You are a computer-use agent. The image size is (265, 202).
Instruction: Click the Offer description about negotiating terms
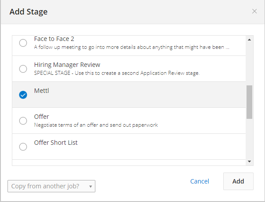(x=96, y=125)
